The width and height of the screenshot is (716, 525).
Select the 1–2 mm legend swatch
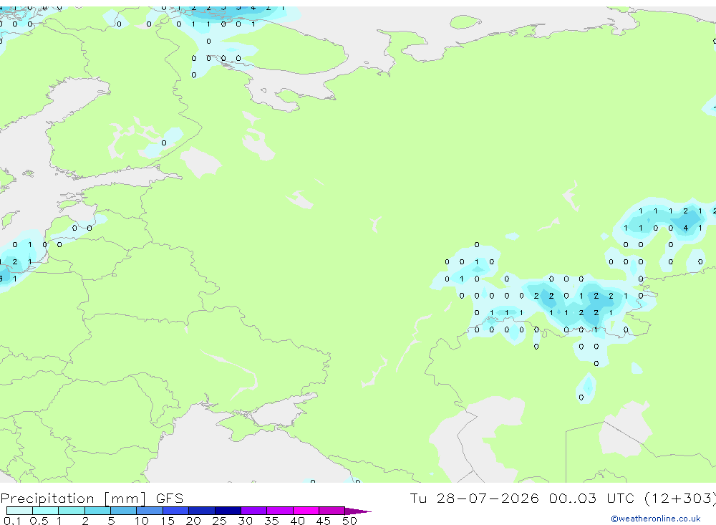pos(72,511)
